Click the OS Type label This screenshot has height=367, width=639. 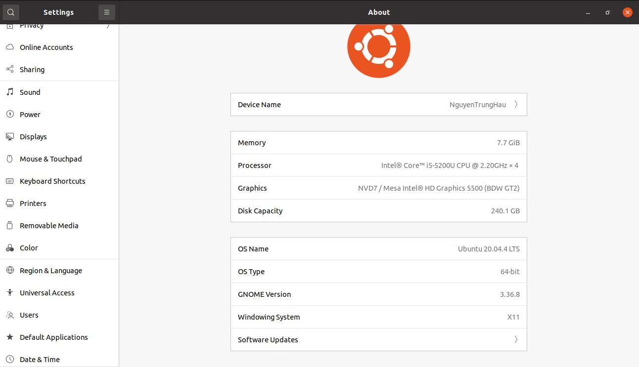251,272
